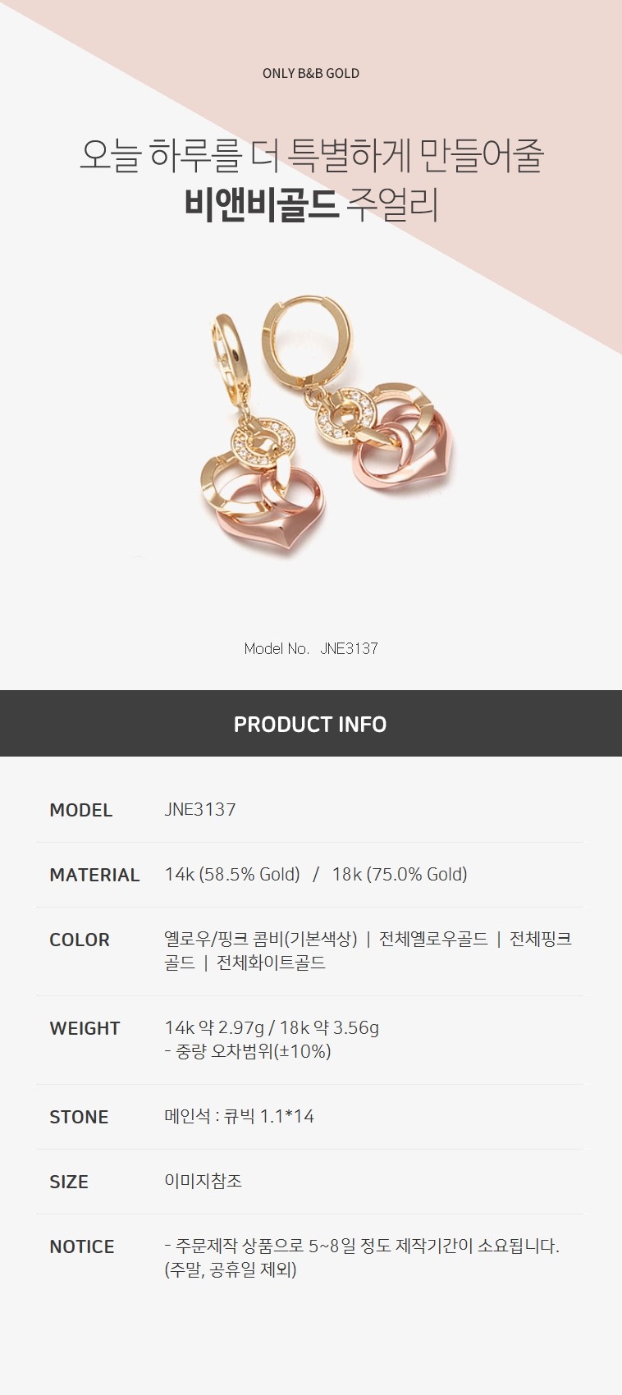The image size is (622, 1395).
Task: Click the PRODUCT INFO header bar
Action: click(x=311, y=723)
